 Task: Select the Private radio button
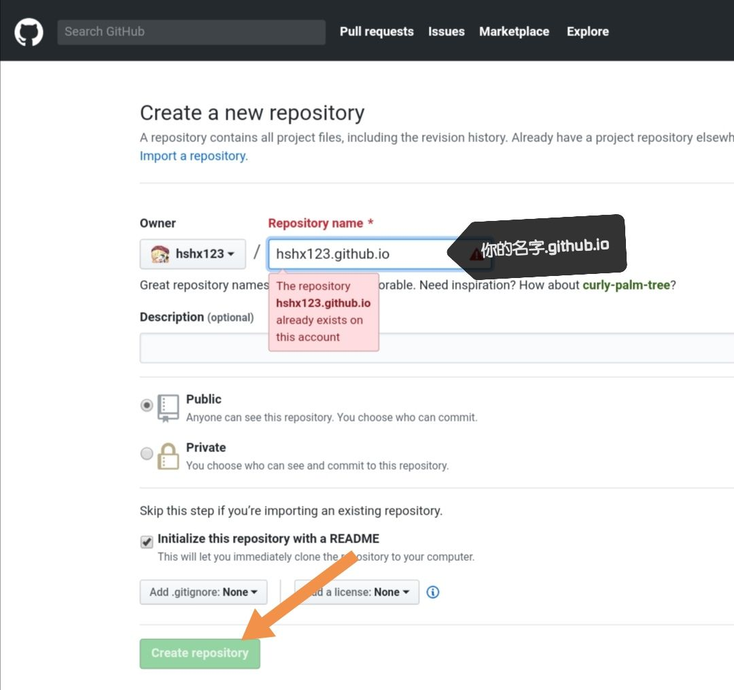coord(147,453)
